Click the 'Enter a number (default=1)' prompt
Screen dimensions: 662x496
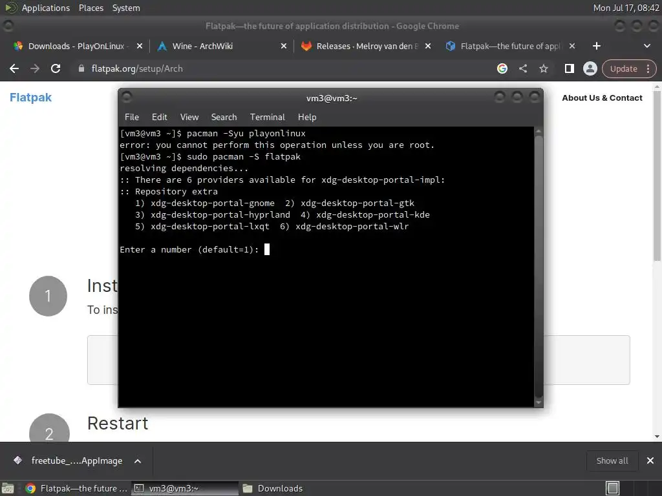(x=189, y=250)
